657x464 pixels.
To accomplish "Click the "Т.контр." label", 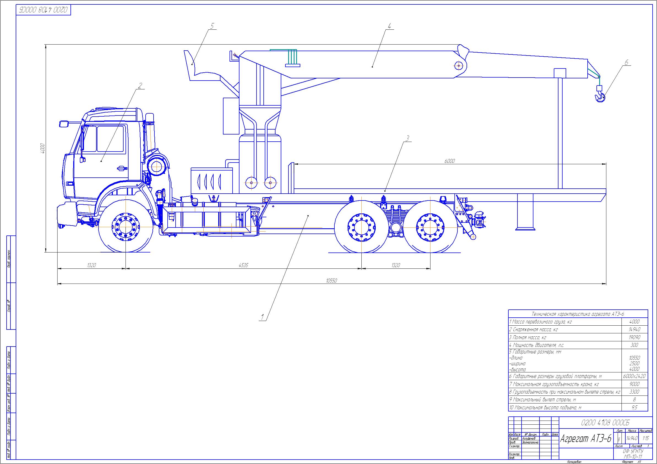I will tap(514, 446).
